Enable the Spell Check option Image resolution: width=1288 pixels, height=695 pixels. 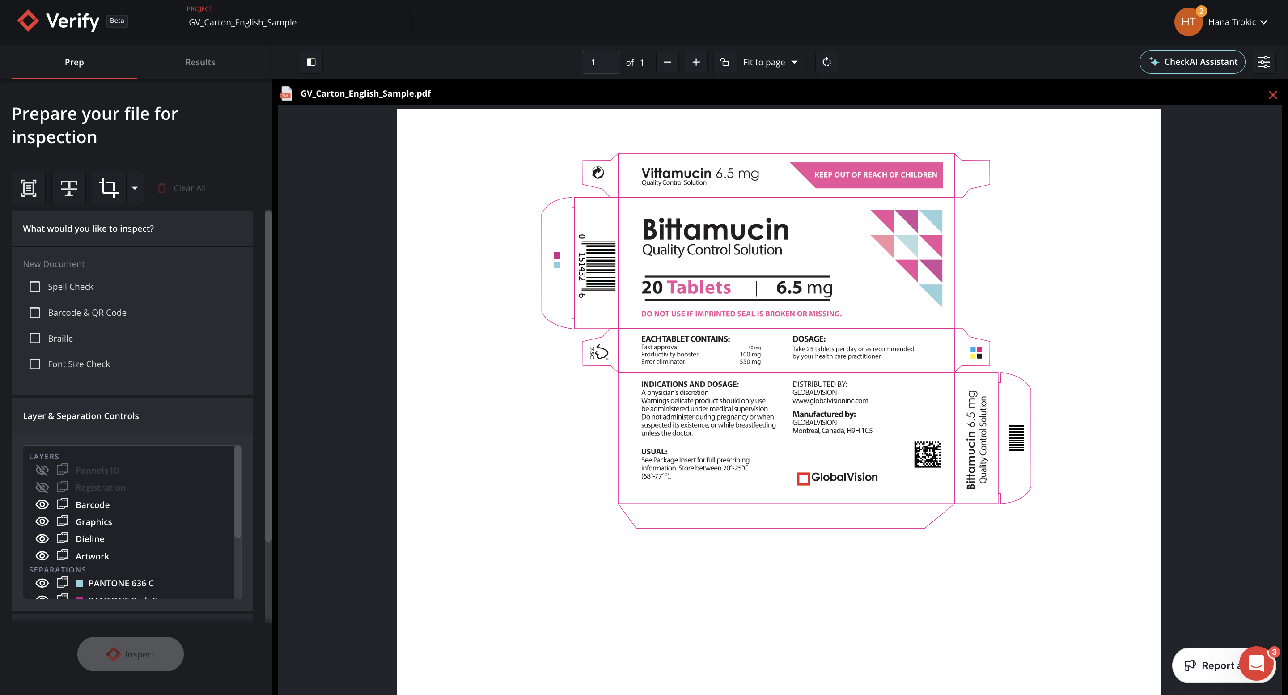(34, 287)
